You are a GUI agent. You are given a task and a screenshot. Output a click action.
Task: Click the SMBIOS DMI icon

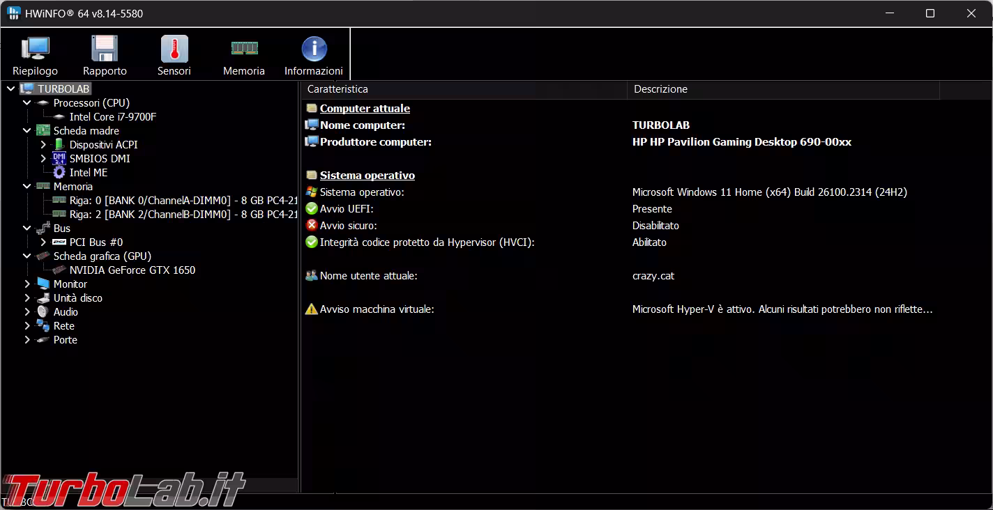point(59,159)
